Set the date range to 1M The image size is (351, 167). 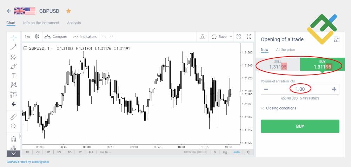point(48,152)
